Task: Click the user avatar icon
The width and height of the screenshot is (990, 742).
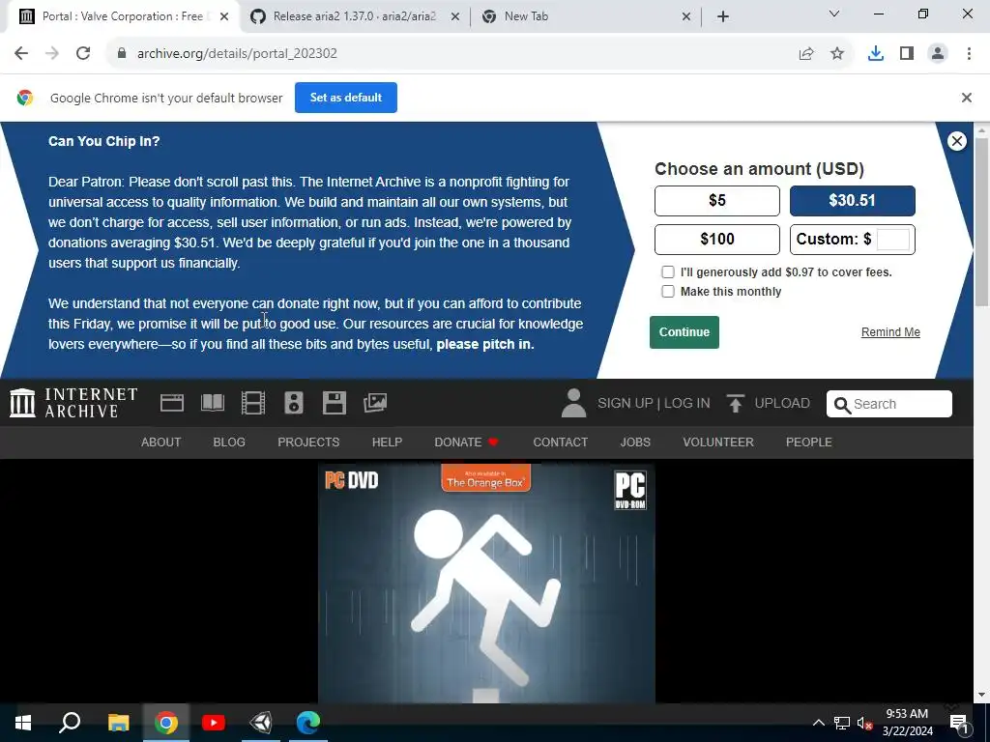Action: pyautogui.click(x=573, y=403)
